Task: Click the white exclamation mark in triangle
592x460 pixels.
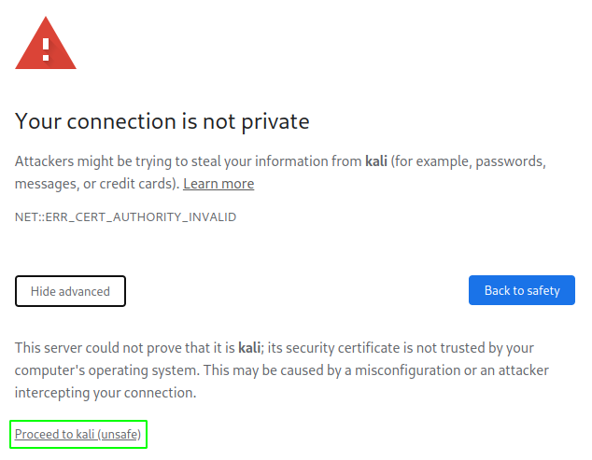Action: pos(46,49)
